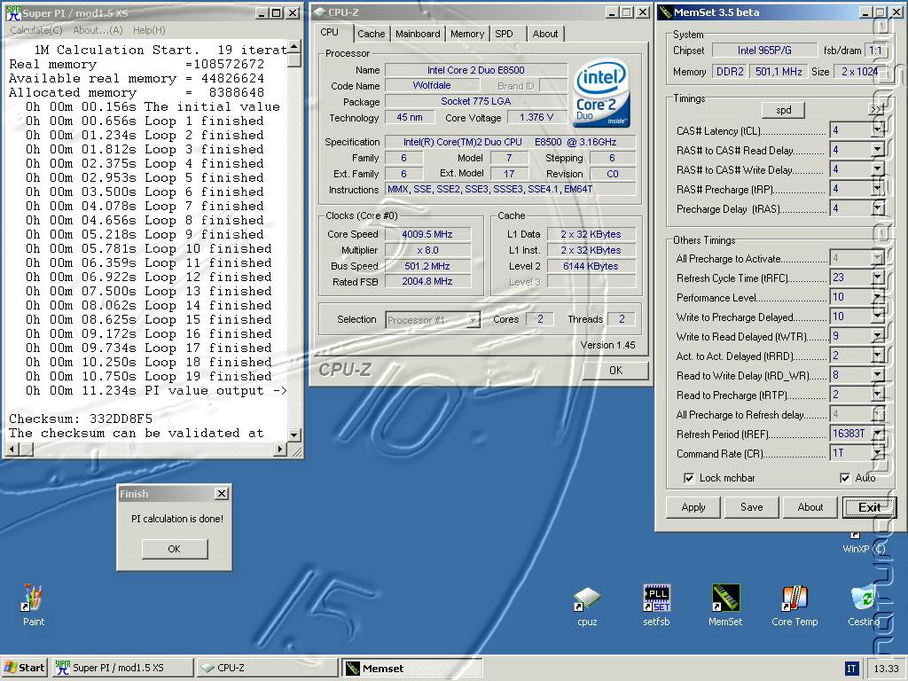Select the Memset taskbar button
Image resolution: width=908 pixels, height=681 pixels.
(x=411, y=668)
